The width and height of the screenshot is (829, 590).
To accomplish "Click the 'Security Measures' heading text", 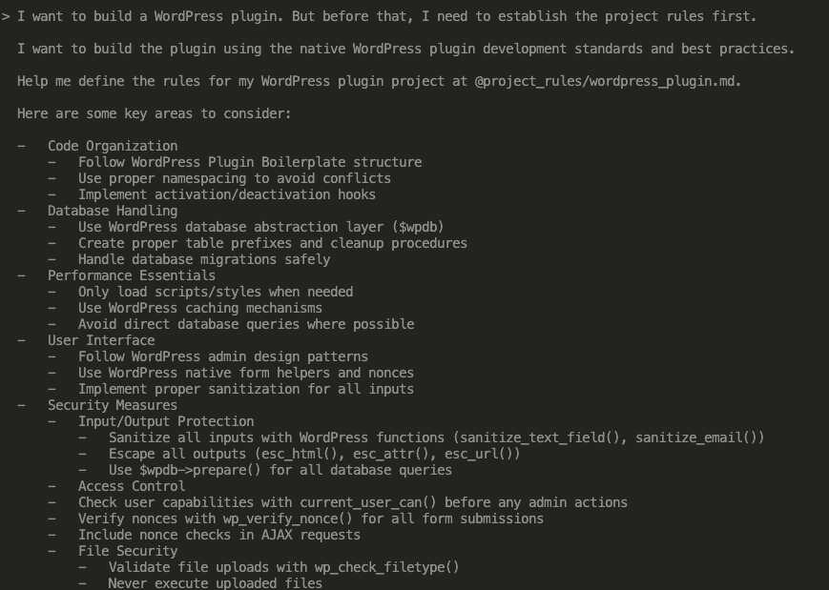I will click(x=113, y=405).
